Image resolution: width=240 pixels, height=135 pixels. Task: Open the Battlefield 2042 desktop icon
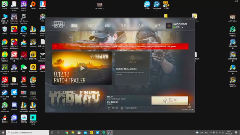[33, 120]
